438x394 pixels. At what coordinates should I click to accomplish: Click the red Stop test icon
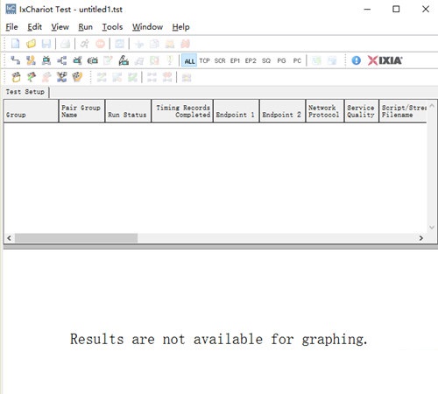coord(100,44)
